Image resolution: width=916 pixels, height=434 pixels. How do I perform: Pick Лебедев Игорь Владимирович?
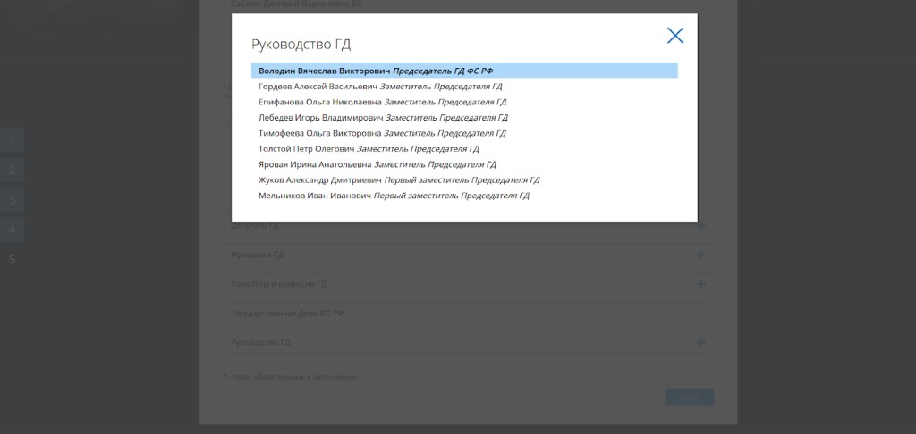(x=464, y=118)
